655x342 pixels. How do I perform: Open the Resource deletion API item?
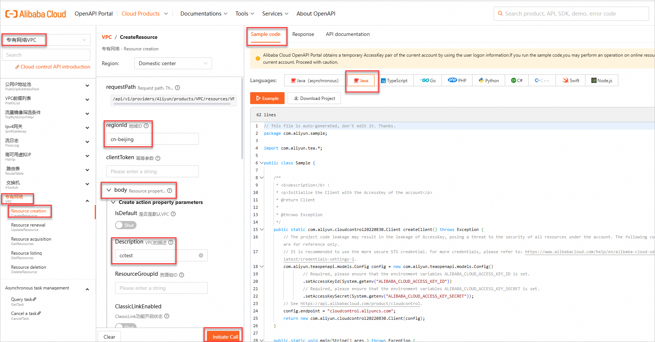(x=28, y=269)
